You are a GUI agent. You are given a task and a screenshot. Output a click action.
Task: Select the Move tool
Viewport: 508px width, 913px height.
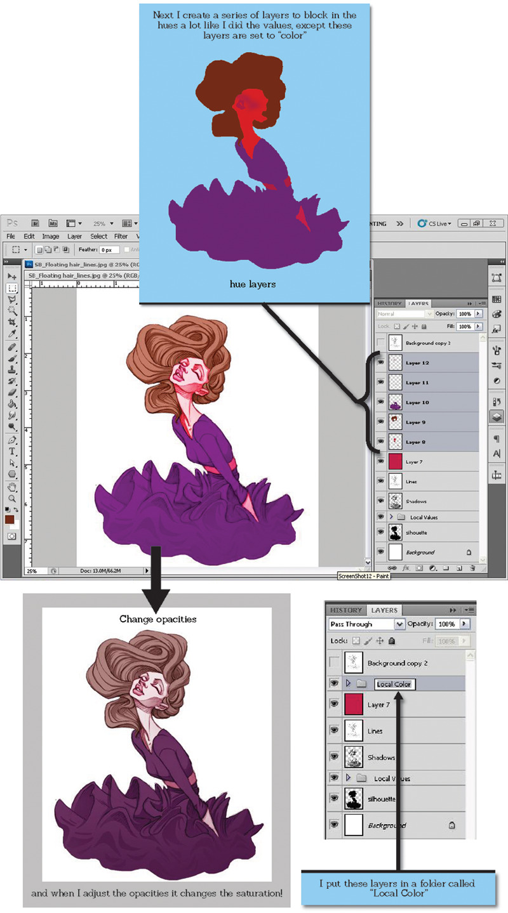(x=12, y=277)
